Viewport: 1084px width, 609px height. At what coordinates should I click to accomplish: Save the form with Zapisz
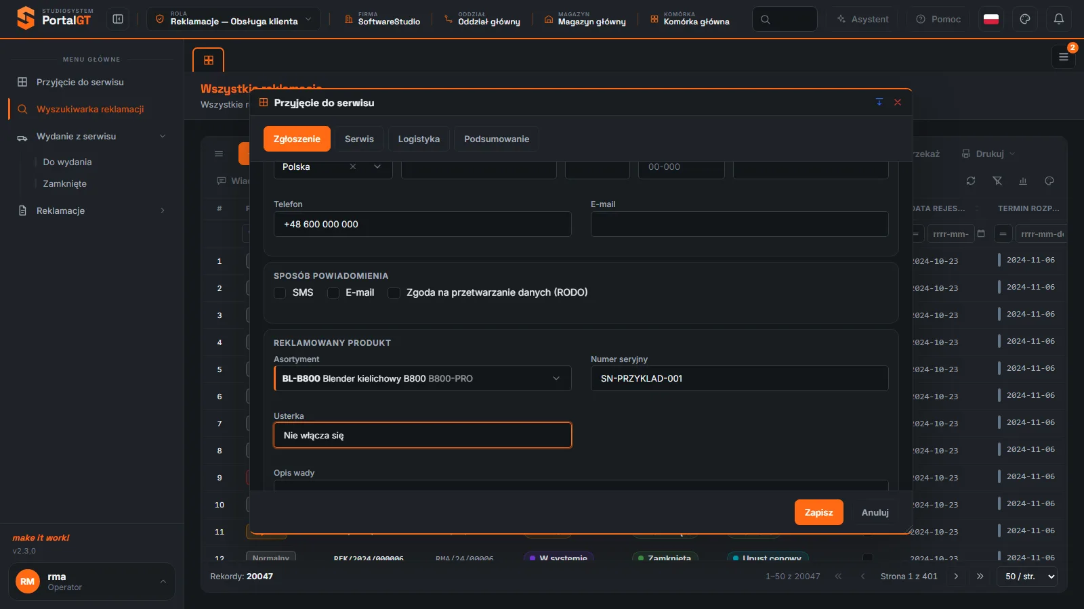tap(819, 512)
